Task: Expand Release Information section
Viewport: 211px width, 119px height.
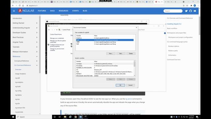Action: 37,52
